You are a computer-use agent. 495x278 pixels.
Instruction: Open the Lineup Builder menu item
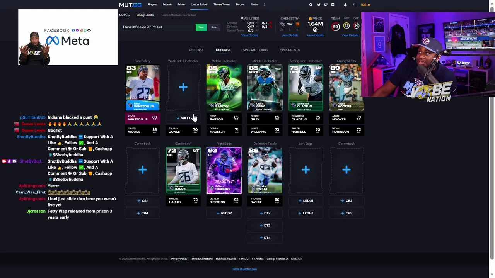coord(199,5)
